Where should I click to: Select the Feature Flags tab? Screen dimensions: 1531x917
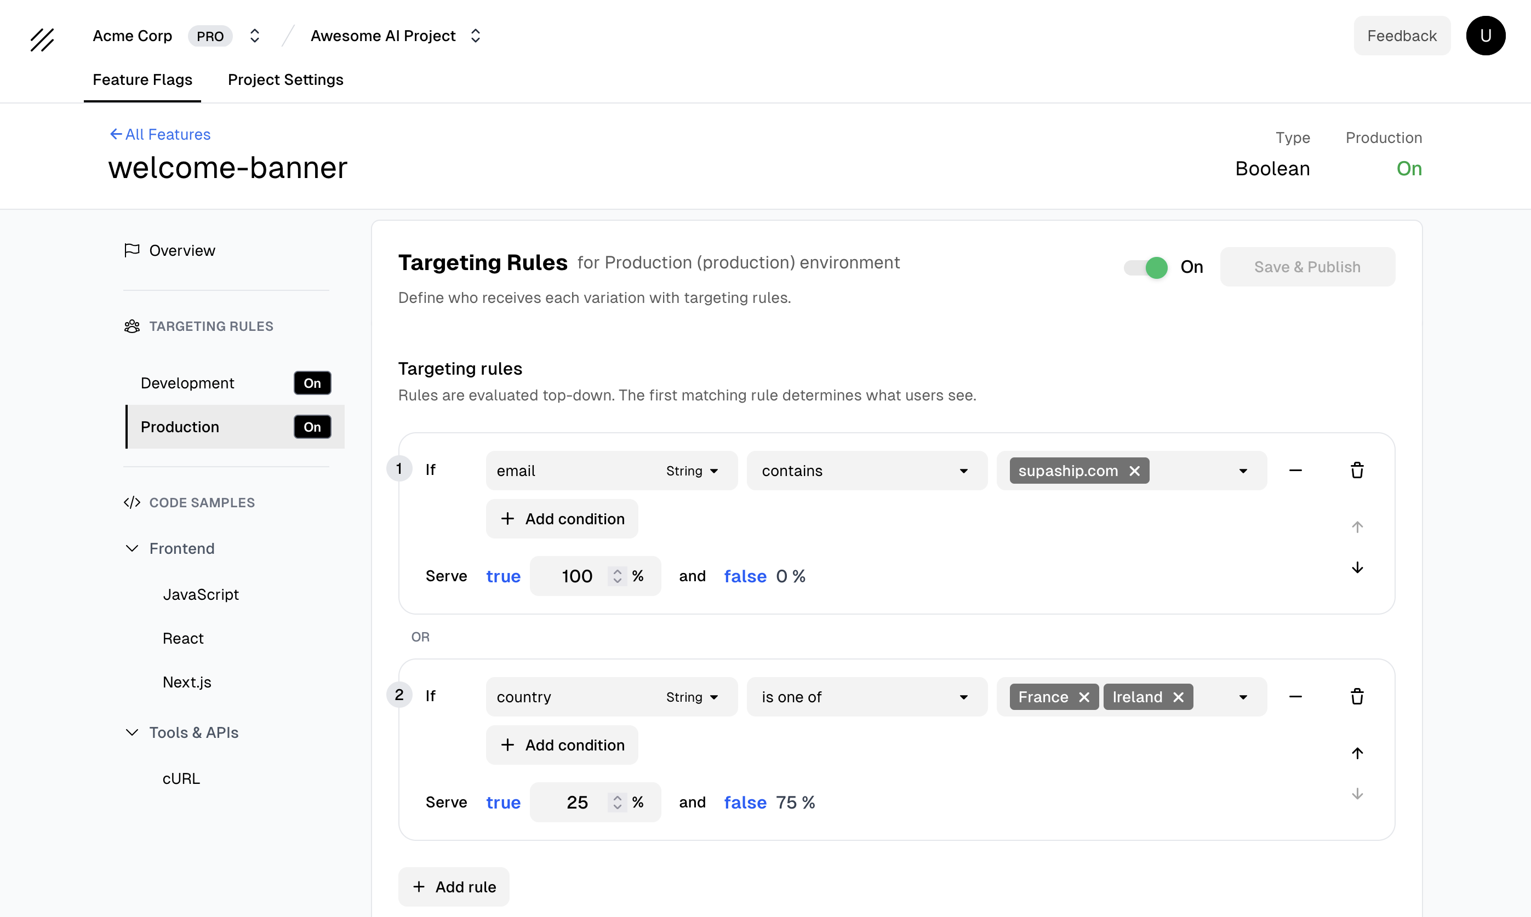142,80
